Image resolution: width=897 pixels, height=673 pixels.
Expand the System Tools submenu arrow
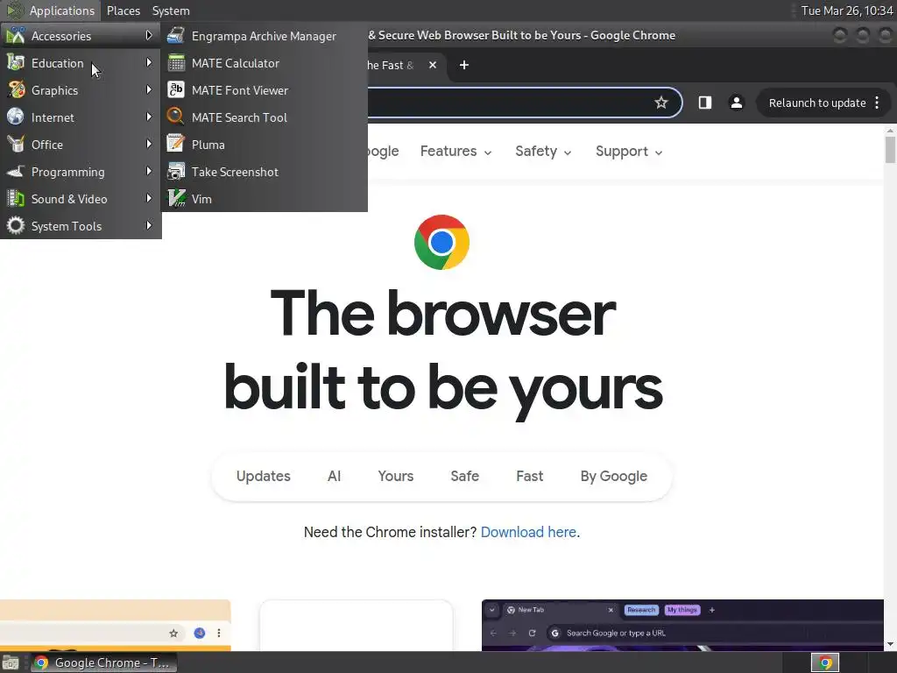[x=149, y=225]
